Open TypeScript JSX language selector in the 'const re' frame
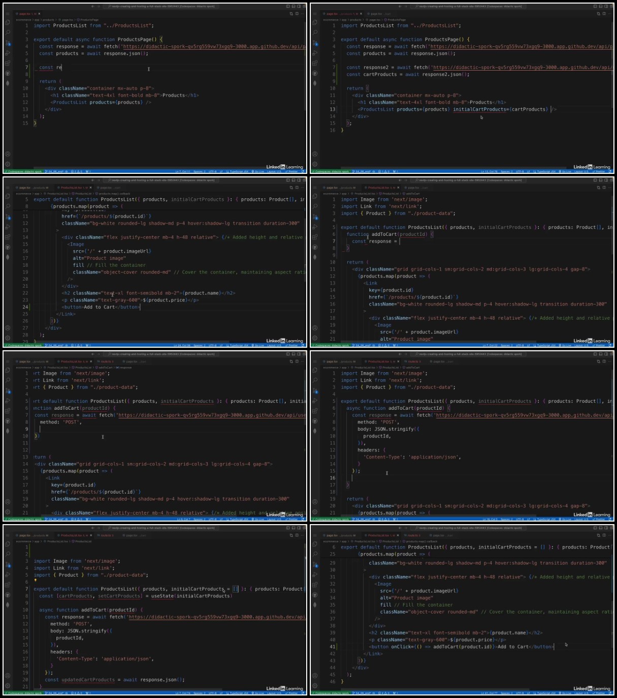This screenshot has height=698, width=617. (x=239, y=171)
